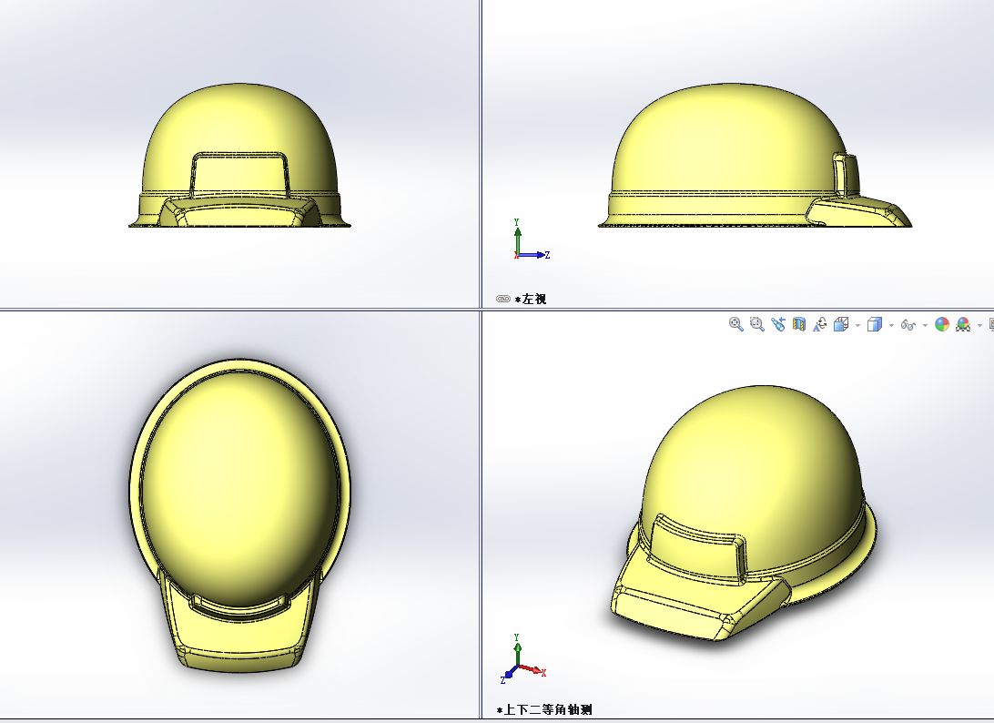Open the Dynamic Annotation Views icon

pos(820,324)
